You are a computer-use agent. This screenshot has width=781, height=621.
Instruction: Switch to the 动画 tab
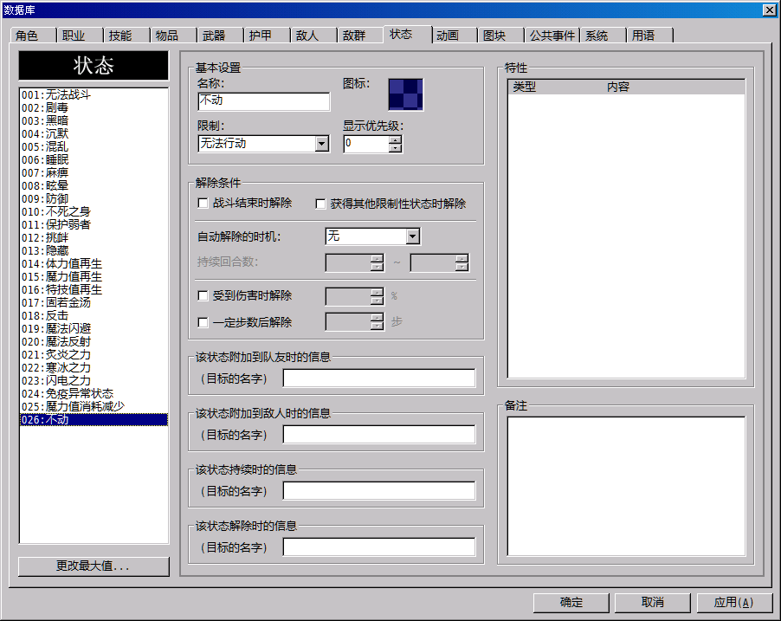[x=455, y=36]
